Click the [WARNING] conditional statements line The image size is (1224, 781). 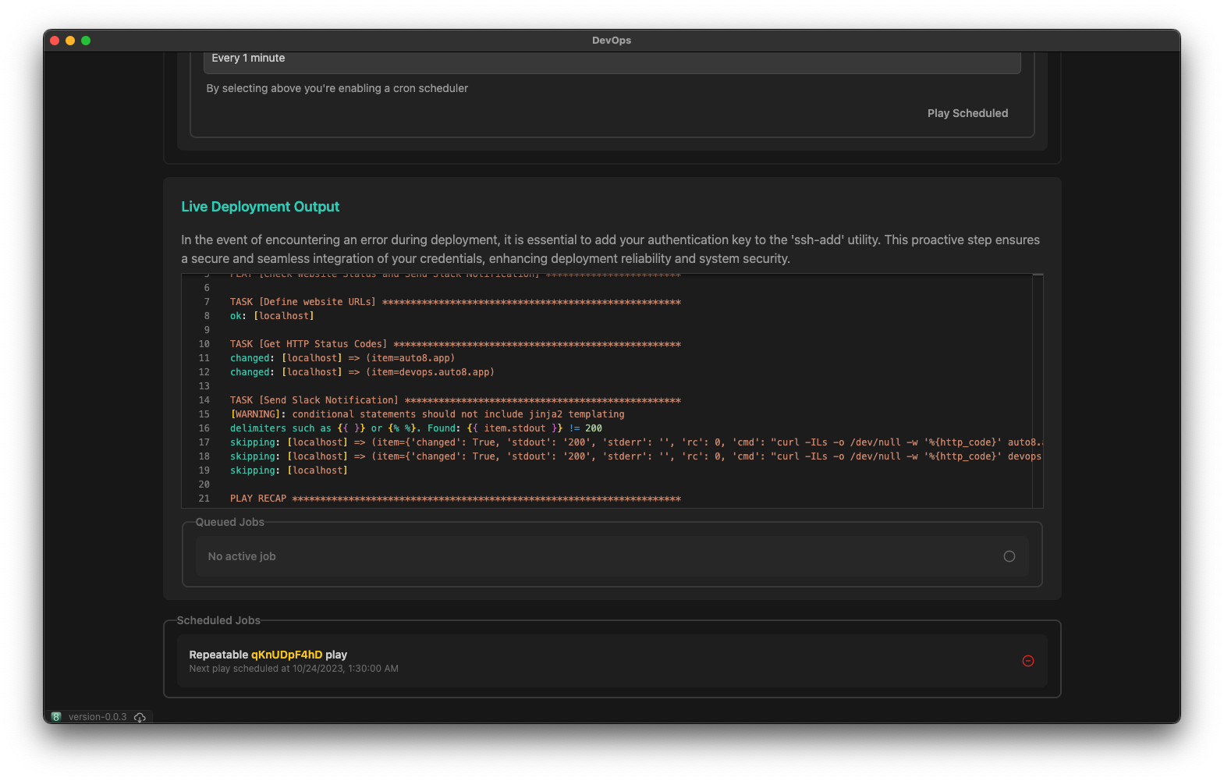427,414
